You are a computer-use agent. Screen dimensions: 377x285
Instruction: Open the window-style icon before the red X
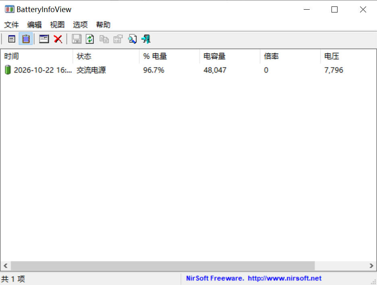coord(44,39)
